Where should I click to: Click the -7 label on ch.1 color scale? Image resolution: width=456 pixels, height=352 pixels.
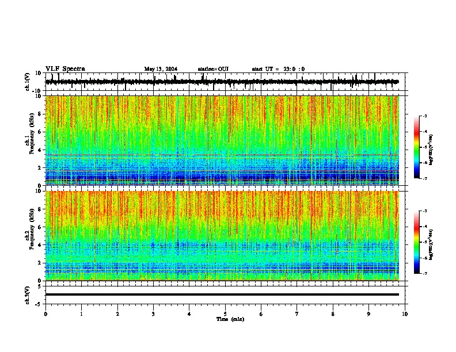click(x=425, y=178)
